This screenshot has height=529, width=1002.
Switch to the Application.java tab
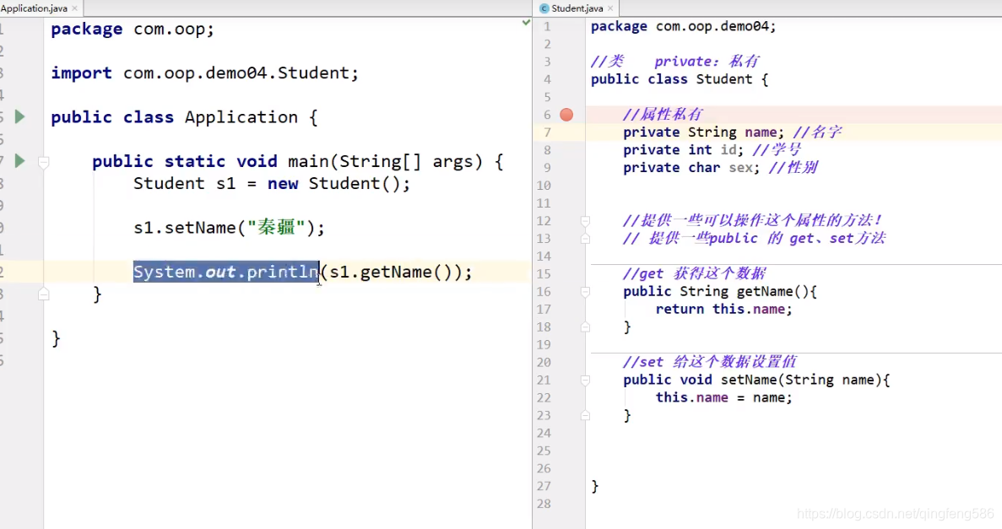coord(34,8)
